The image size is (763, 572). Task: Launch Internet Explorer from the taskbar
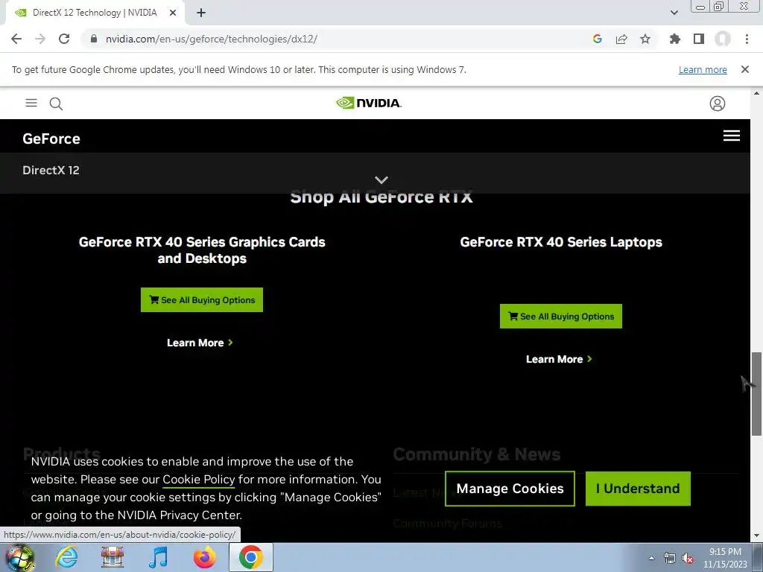click(x=66, y=557)
